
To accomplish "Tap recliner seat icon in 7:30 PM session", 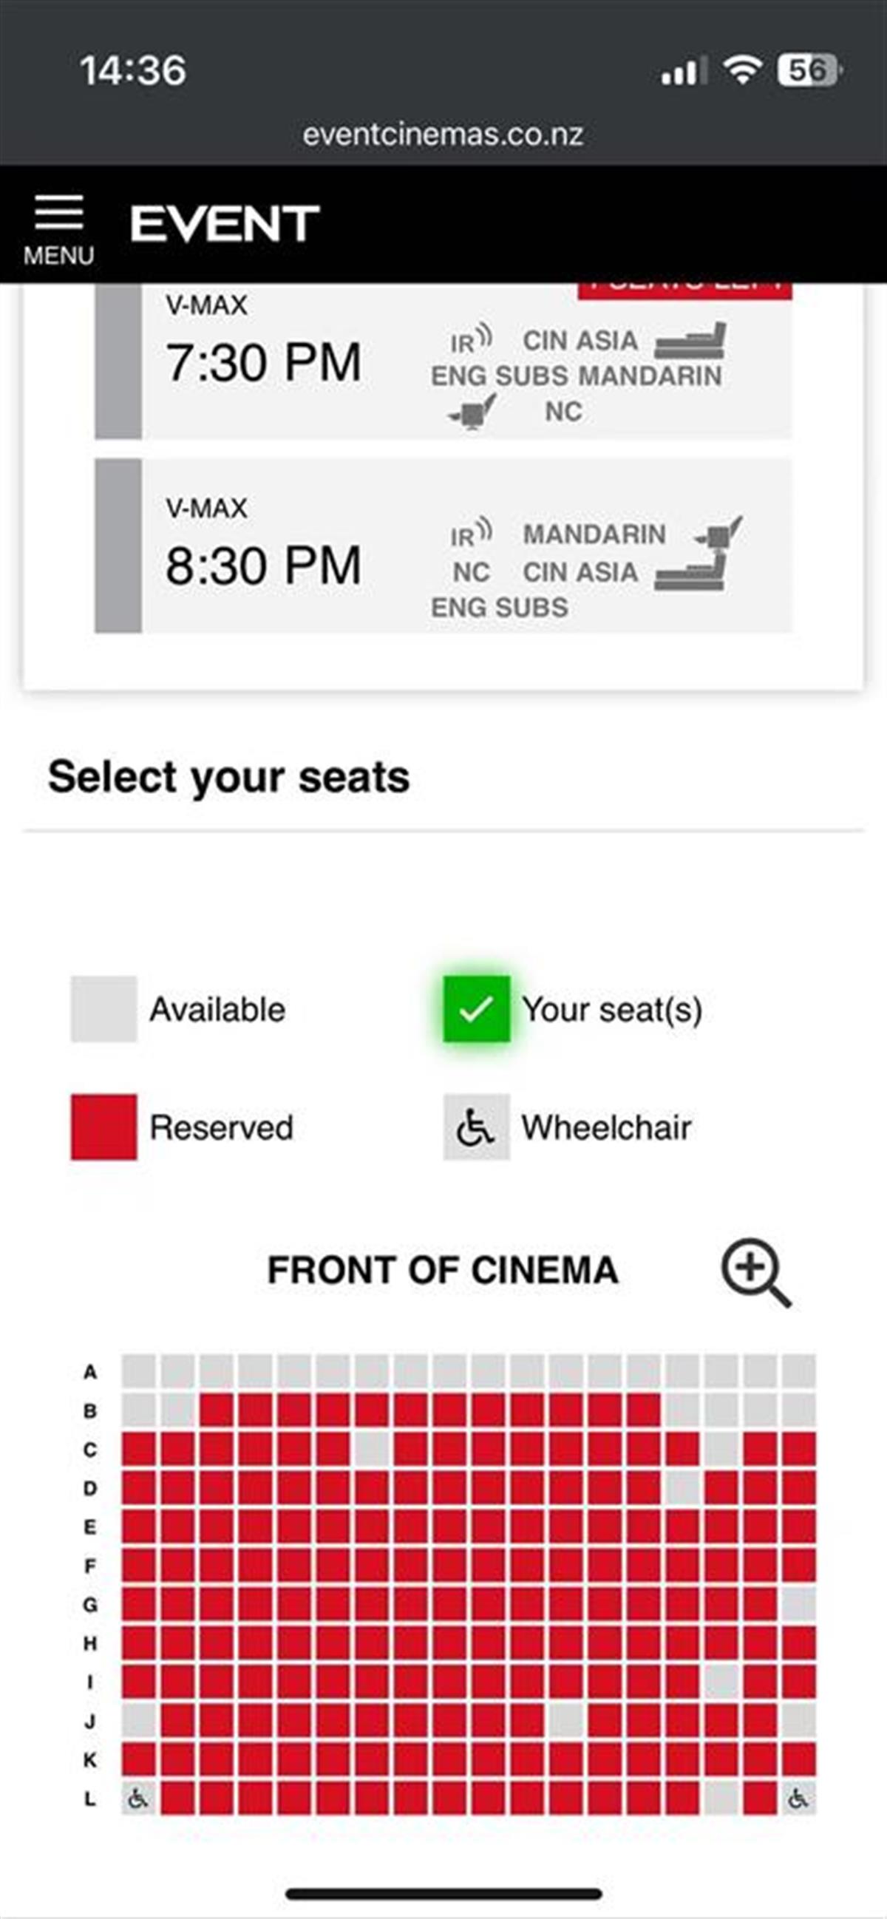I will click(x=690, y=342).
